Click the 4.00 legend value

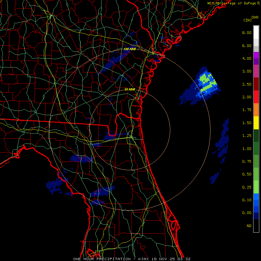[x=247, y=58]
